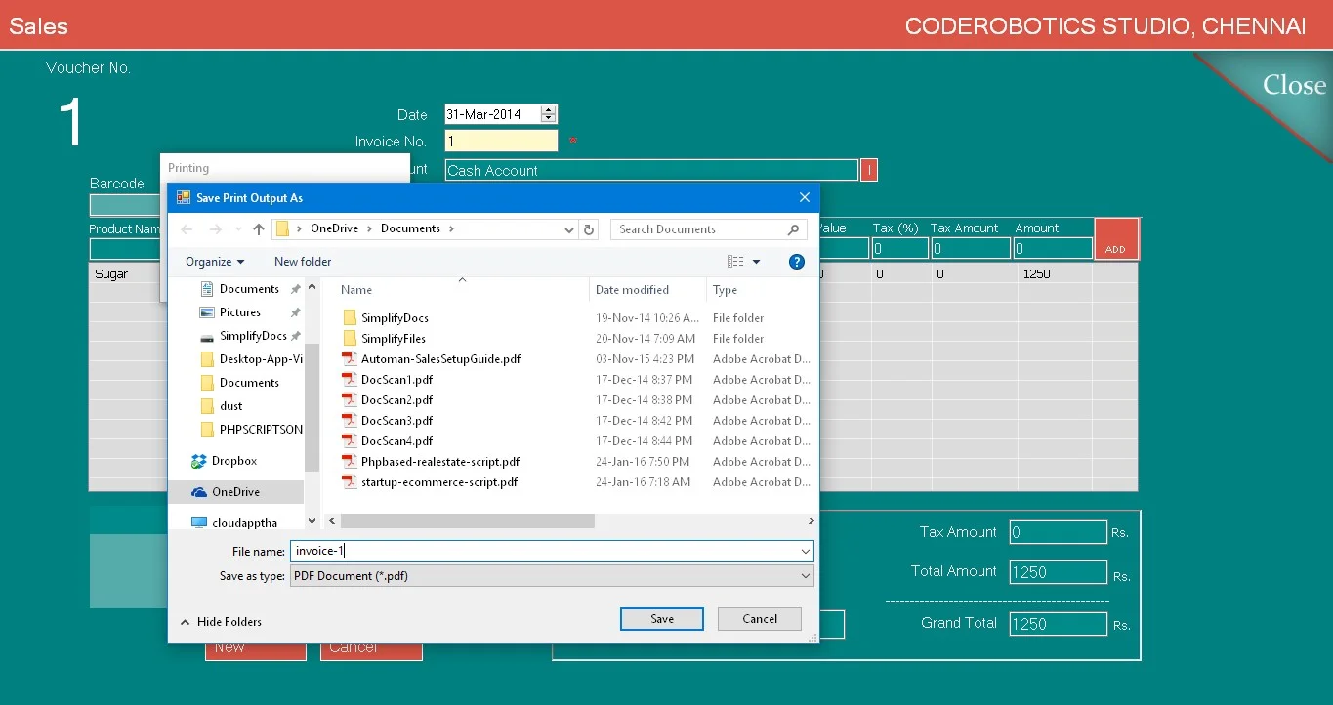Click the Total Amount field
1333x705 pixels.
tap(1058, 572)
